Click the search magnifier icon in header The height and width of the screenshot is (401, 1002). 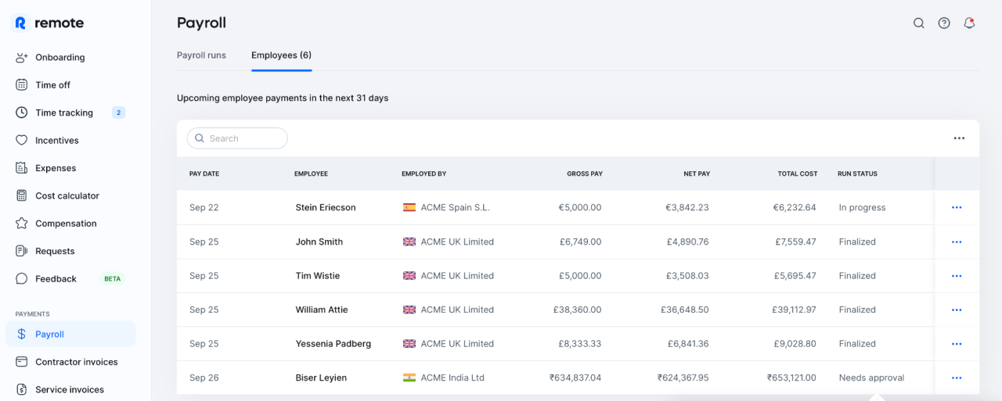(919, 23)
